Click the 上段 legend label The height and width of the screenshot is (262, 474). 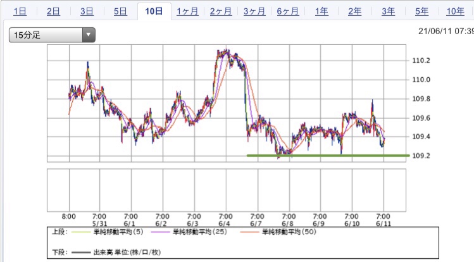(59, 232)
